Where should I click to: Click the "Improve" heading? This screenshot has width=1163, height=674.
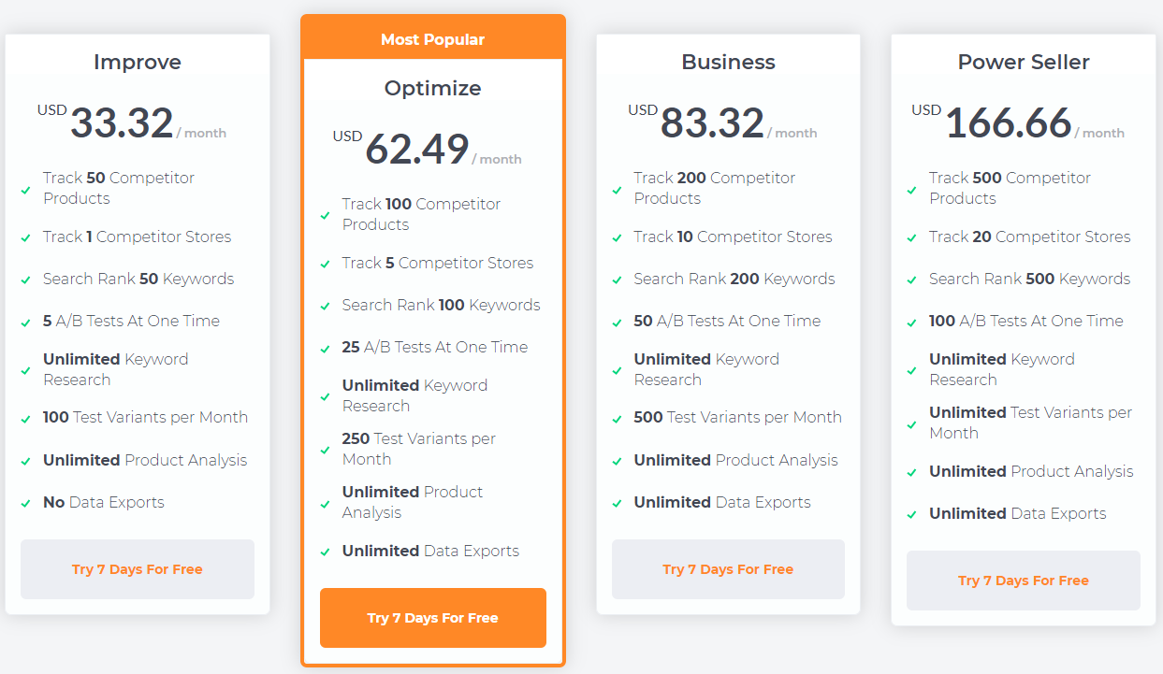pyautogui.click(x=137, y=63)
